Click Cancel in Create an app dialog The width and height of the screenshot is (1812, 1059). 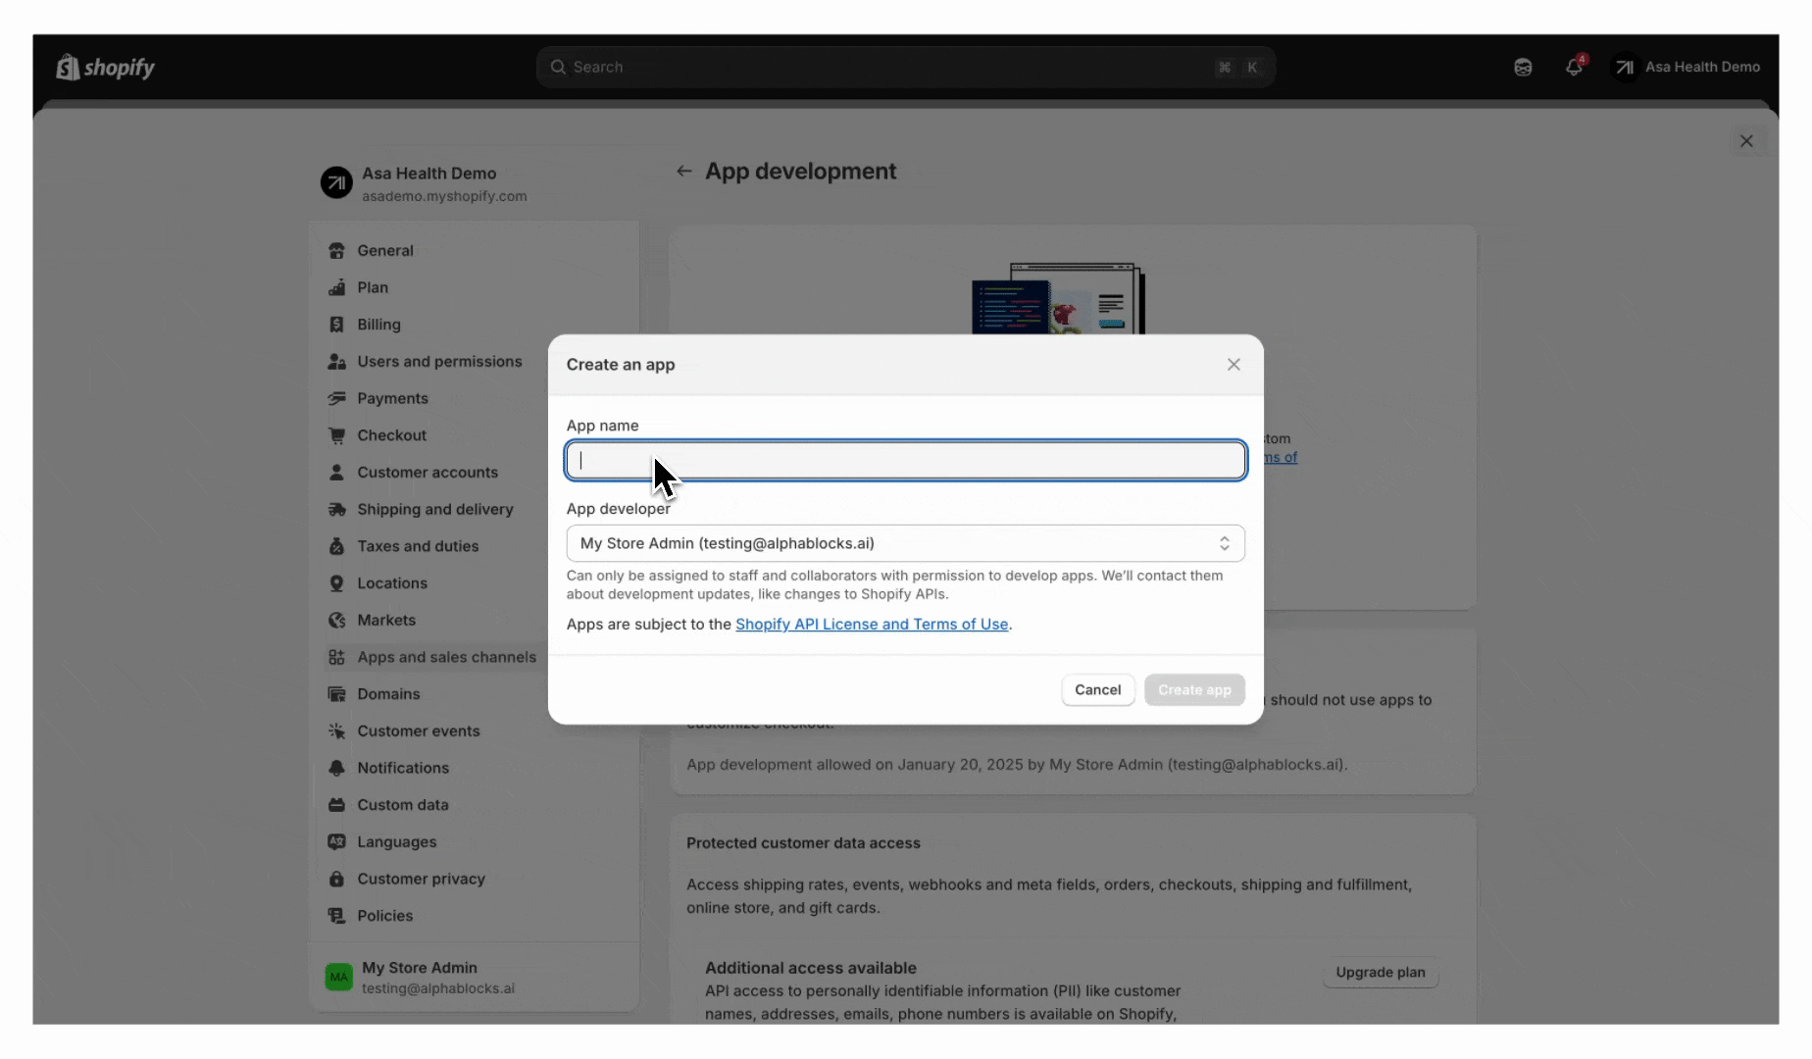[1097, 689]
